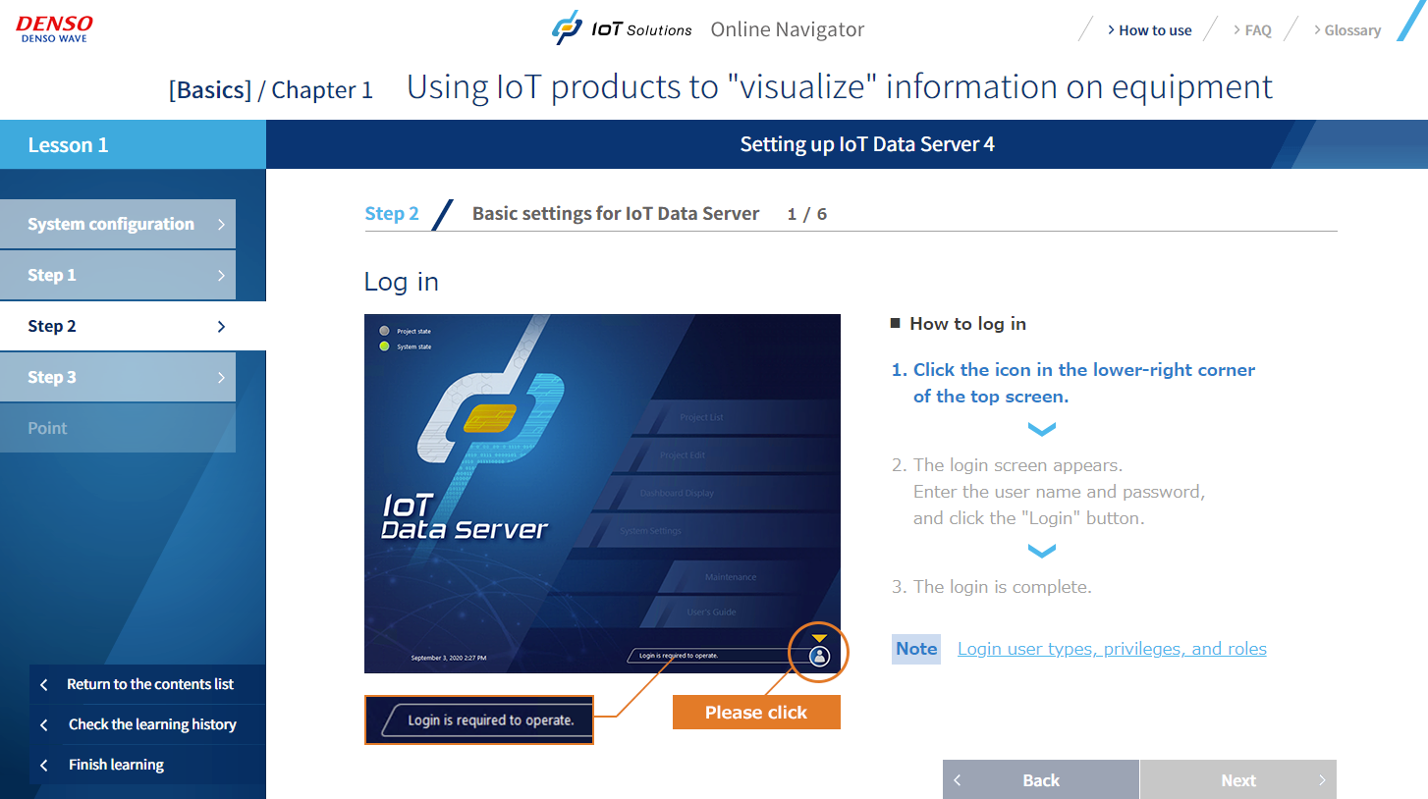This screenshot has width=1428, height=799.
Task: Click the IoT Data Server top screen image
Action: coord(602,494)
